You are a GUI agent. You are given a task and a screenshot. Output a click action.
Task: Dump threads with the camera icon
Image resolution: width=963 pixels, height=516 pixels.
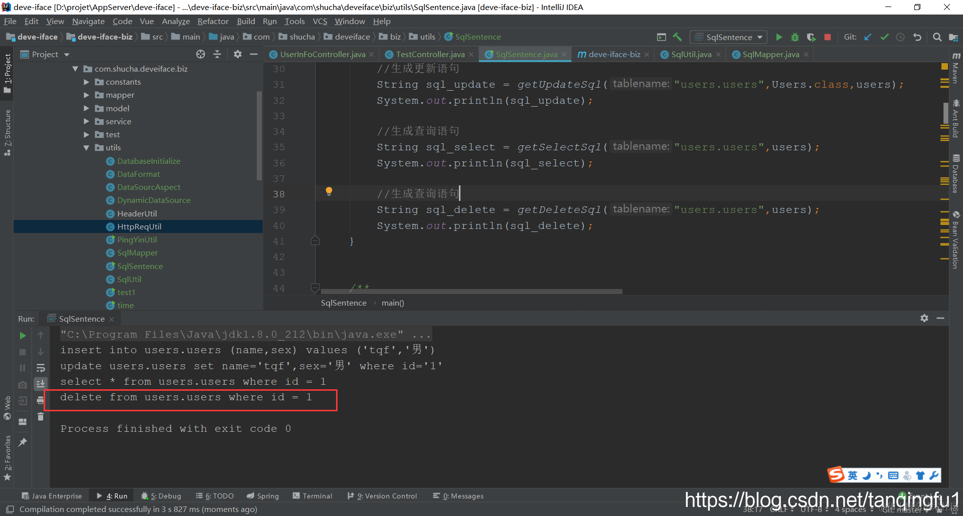[x=23, y=385]
